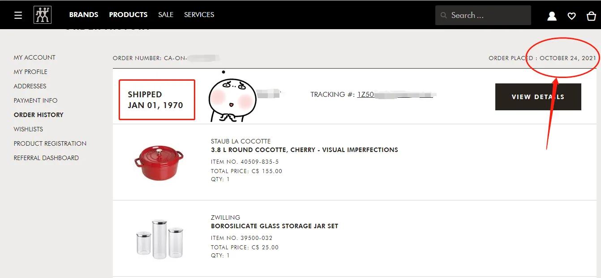Open the Services menu
The height and width of the screenshot is (278, 601).
coord(199,15)
